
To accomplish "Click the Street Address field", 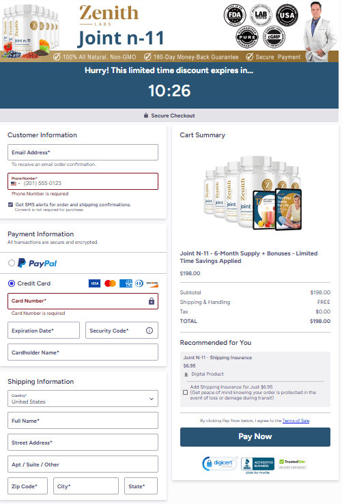I will coord(83,443).
